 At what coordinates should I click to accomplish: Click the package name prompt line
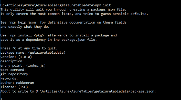click(x=33, y=53)
